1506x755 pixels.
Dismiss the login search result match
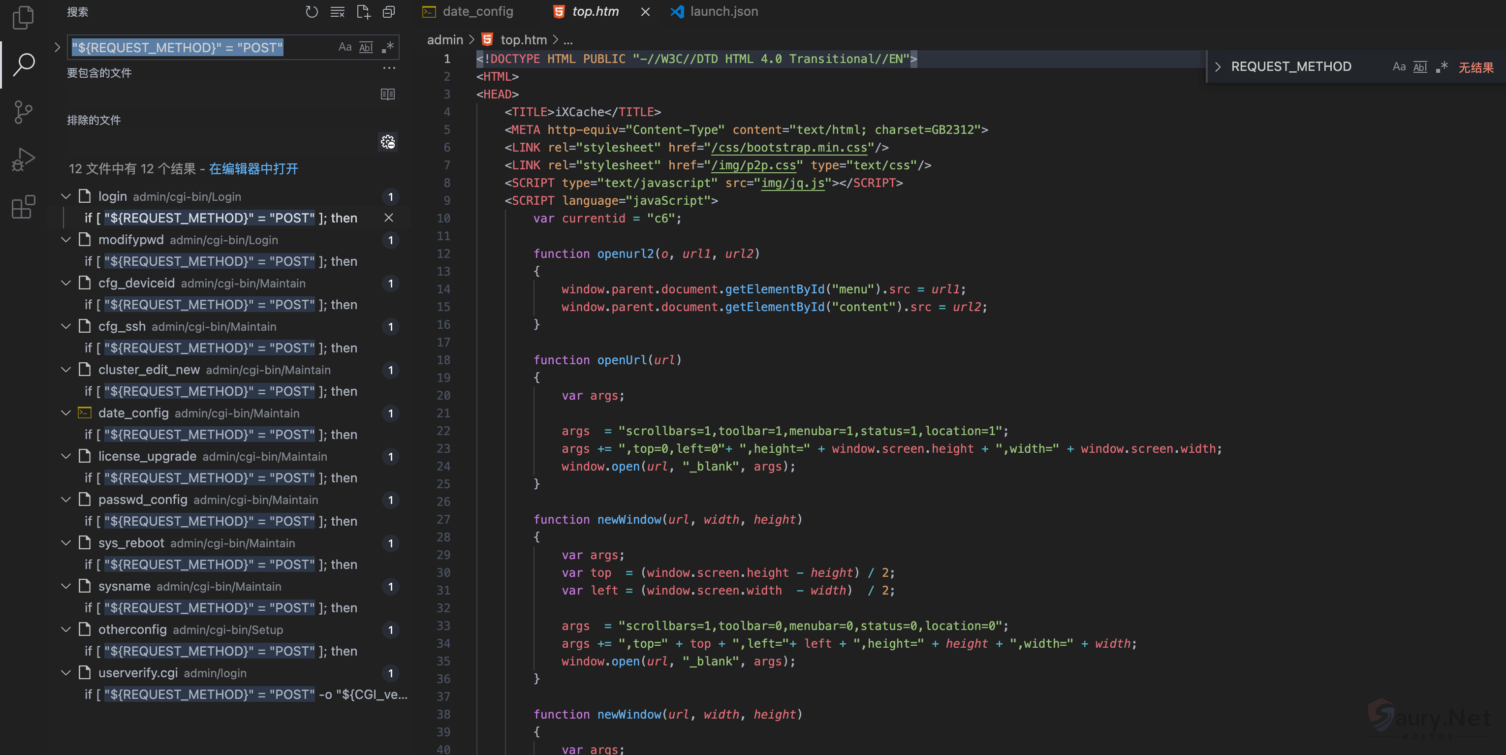(388, 218)
